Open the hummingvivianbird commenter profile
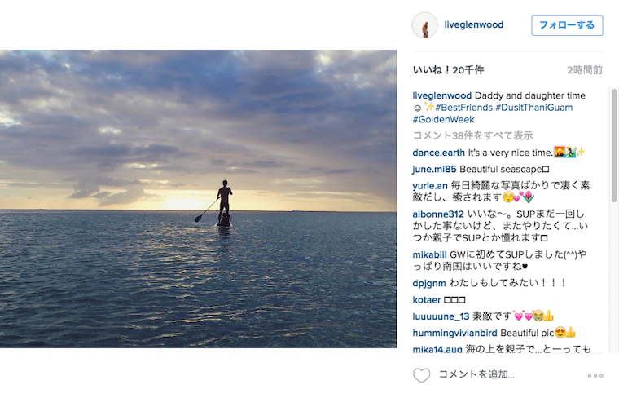Image resolution: width=619 pixels, height=398 pixels. (454, 334)
